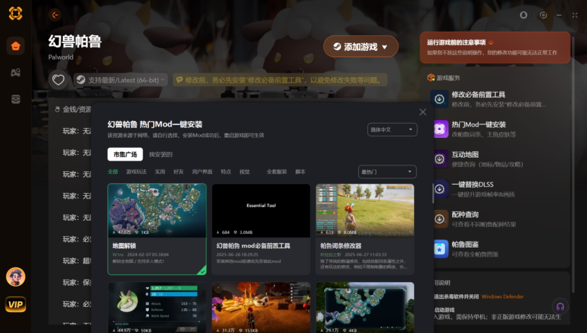This screenshot has height=333, width=587.
Task: Click the VIP badge
Action: pyautogui.click(x=16, y=304)
